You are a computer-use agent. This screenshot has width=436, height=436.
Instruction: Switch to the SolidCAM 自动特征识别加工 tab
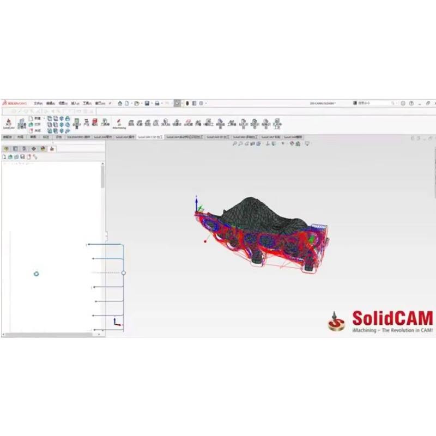[x=185, y=137]
